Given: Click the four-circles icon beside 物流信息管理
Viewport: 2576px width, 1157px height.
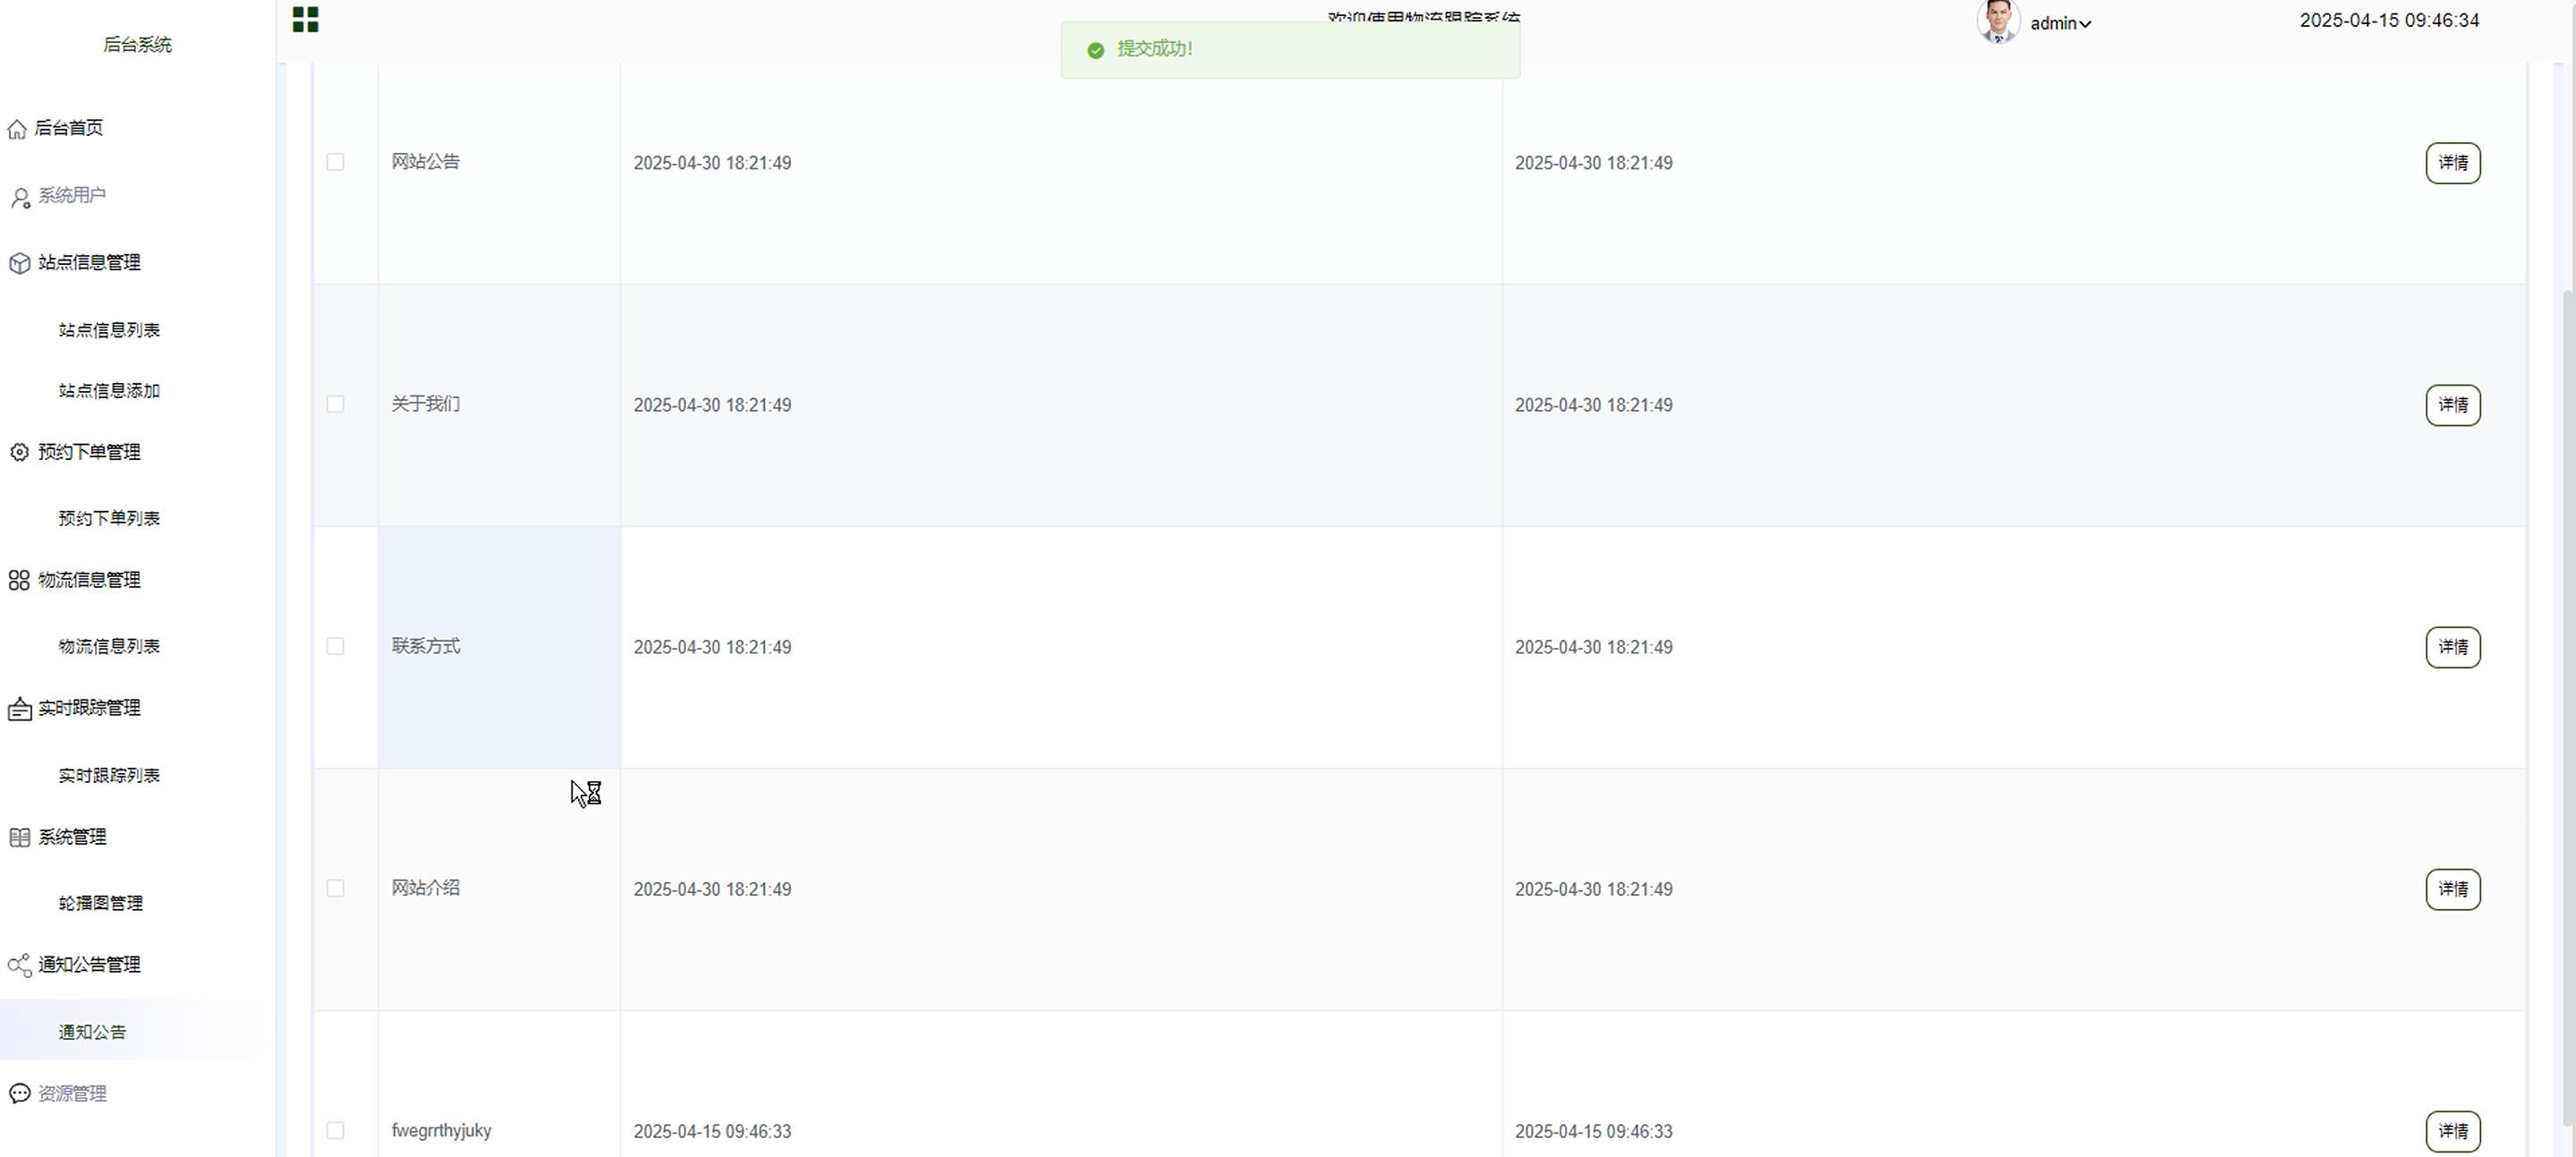Looking at the screenshot, I should point(19,580).
